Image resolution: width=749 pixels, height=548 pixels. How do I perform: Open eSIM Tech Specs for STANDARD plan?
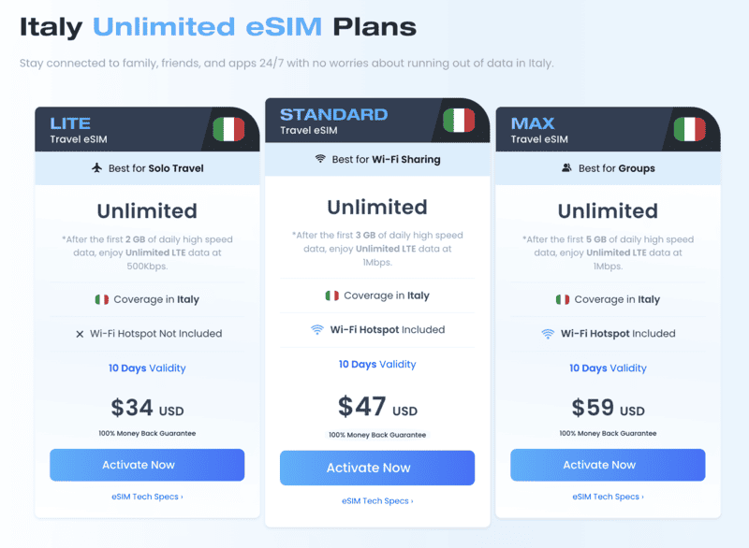point(376,500)
